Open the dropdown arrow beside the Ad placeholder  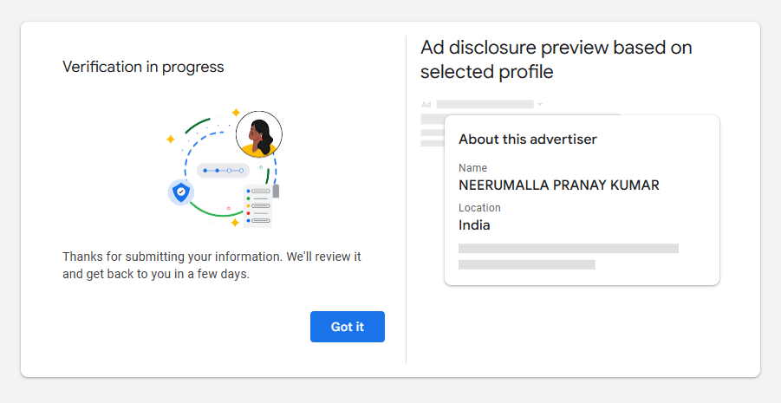[x=540, y=105]
